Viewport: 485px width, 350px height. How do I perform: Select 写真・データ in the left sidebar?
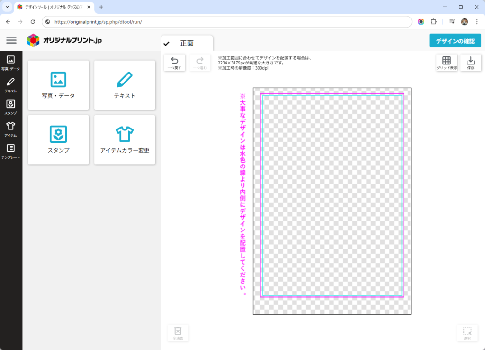10,63
